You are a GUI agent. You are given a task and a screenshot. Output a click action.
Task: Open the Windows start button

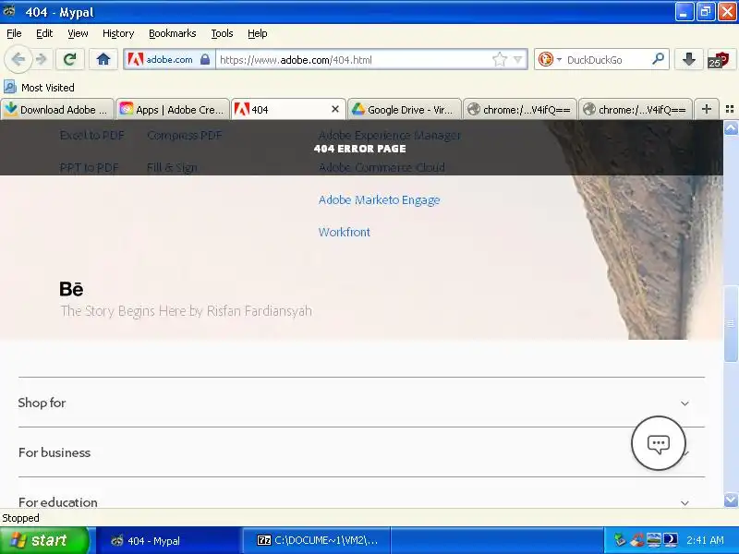click(x=44, y=540)
